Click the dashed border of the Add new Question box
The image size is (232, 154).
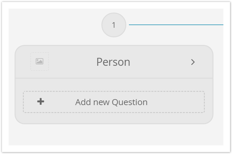pyautogui.click(x=114, y=92)
